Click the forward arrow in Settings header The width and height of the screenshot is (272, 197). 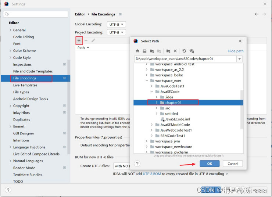[x=264, y=14]
